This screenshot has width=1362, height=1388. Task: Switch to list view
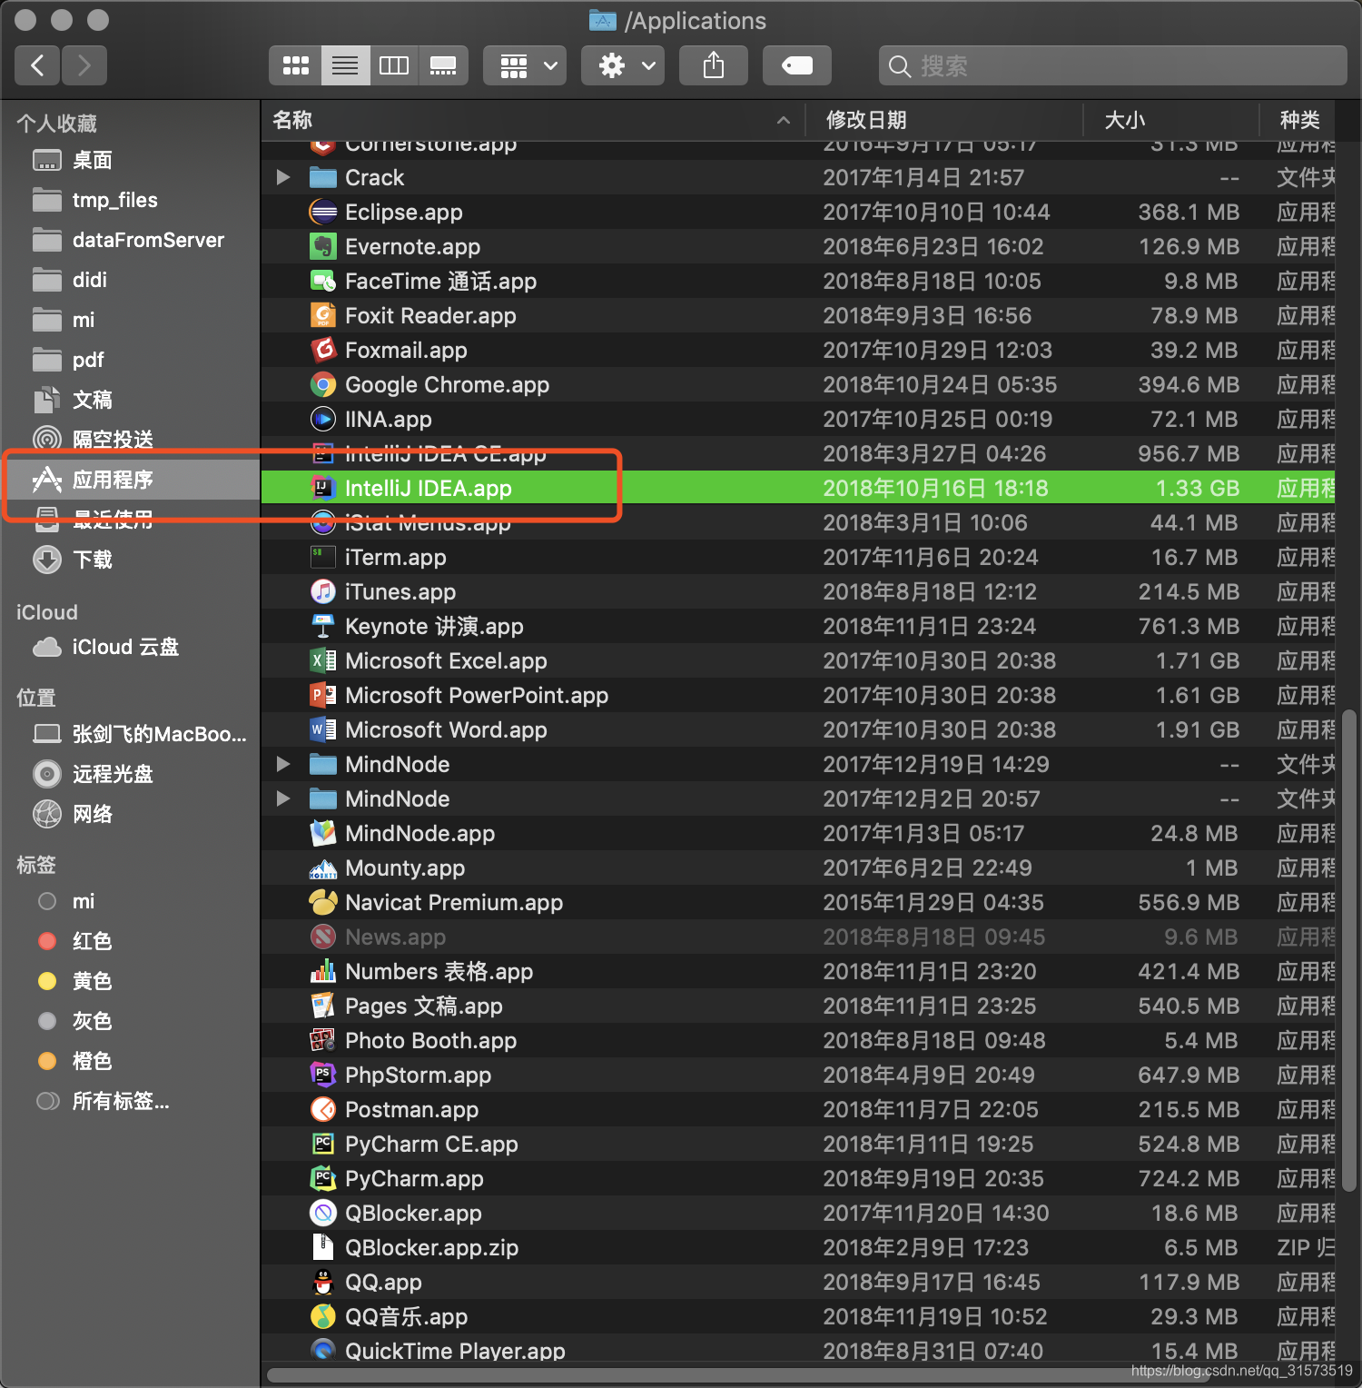click(x=345, y=65)
